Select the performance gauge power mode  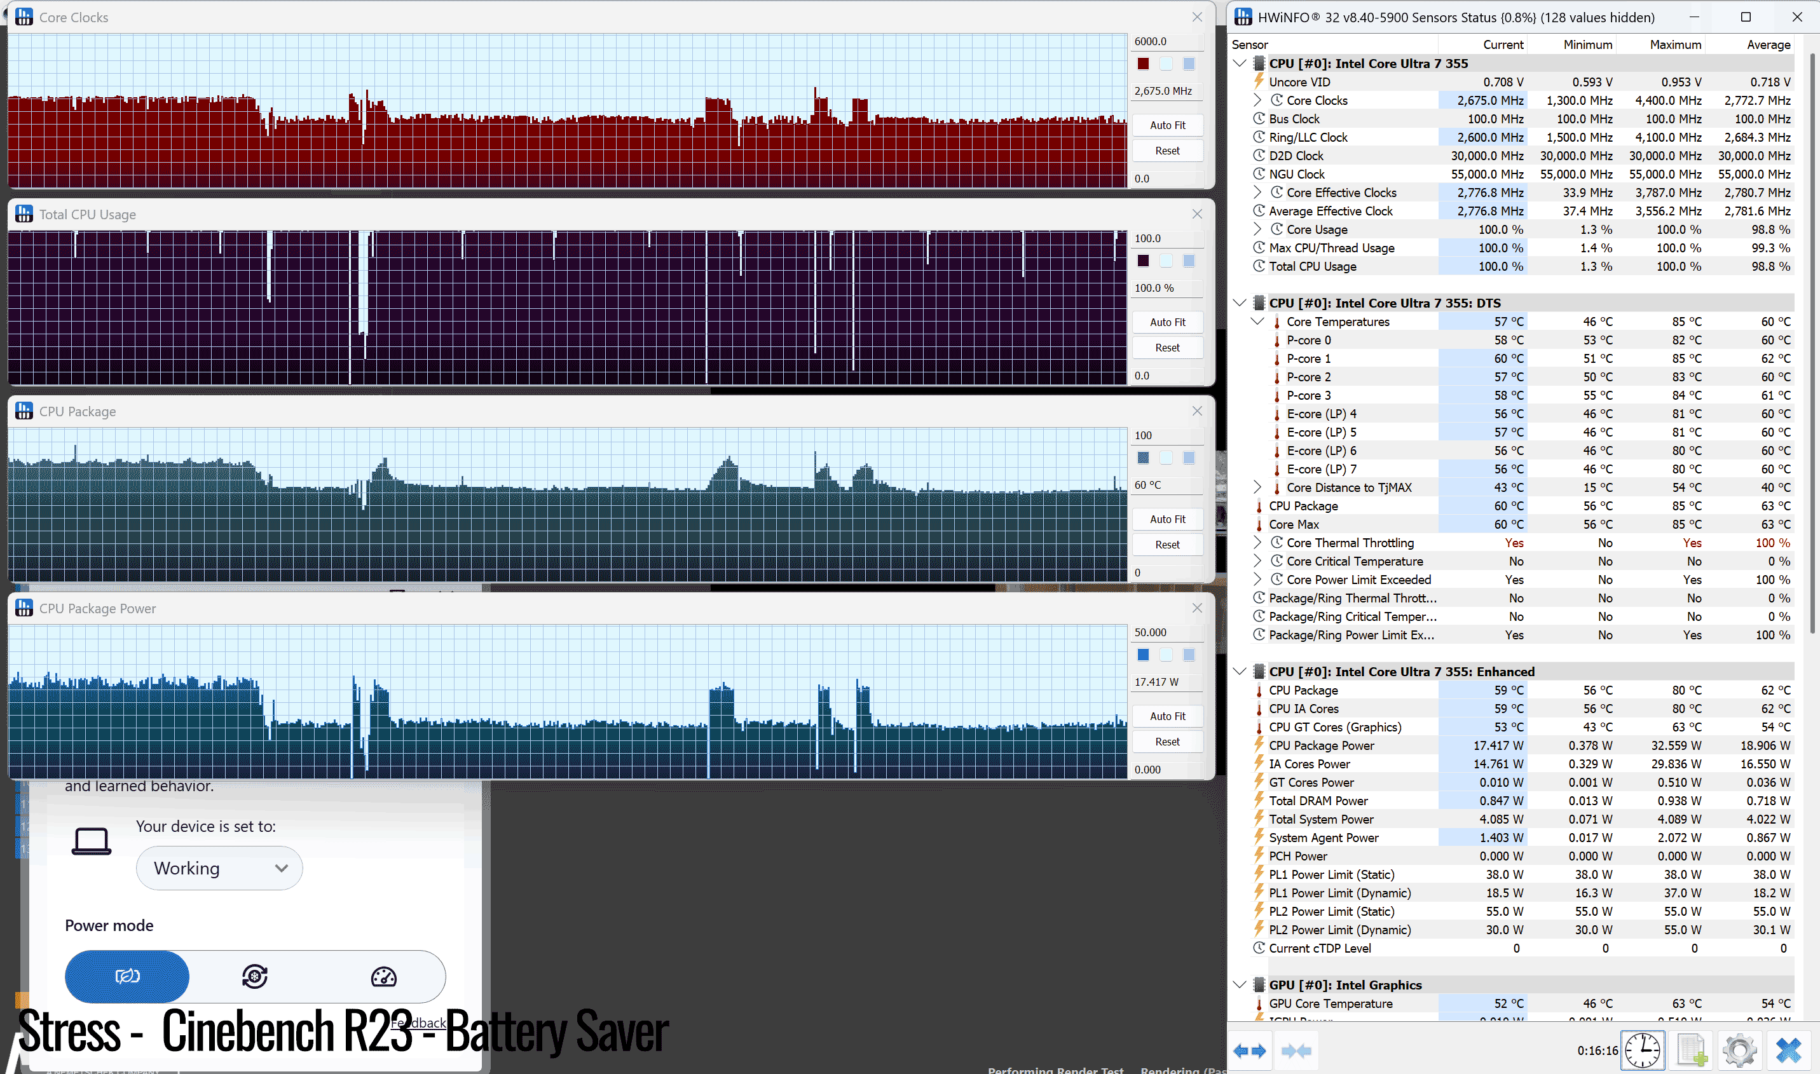383,976
